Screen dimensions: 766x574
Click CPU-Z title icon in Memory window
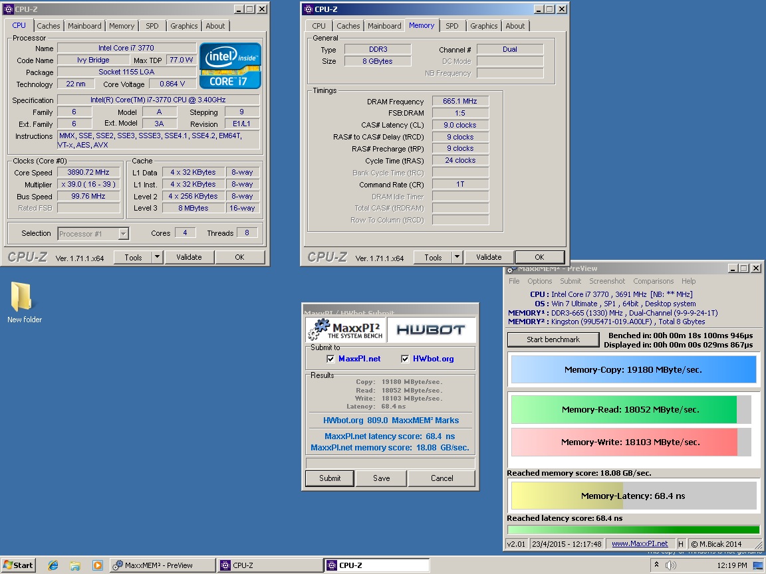tap(309, 9)
